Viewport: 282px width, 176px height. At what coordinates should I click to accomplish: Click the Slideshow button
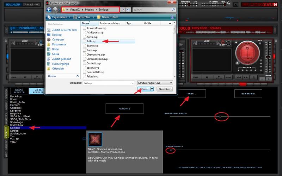pyautogui.click(x=248, y=94)
